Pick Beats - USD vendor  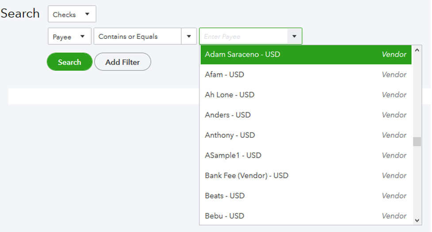[x=306, y=196]
